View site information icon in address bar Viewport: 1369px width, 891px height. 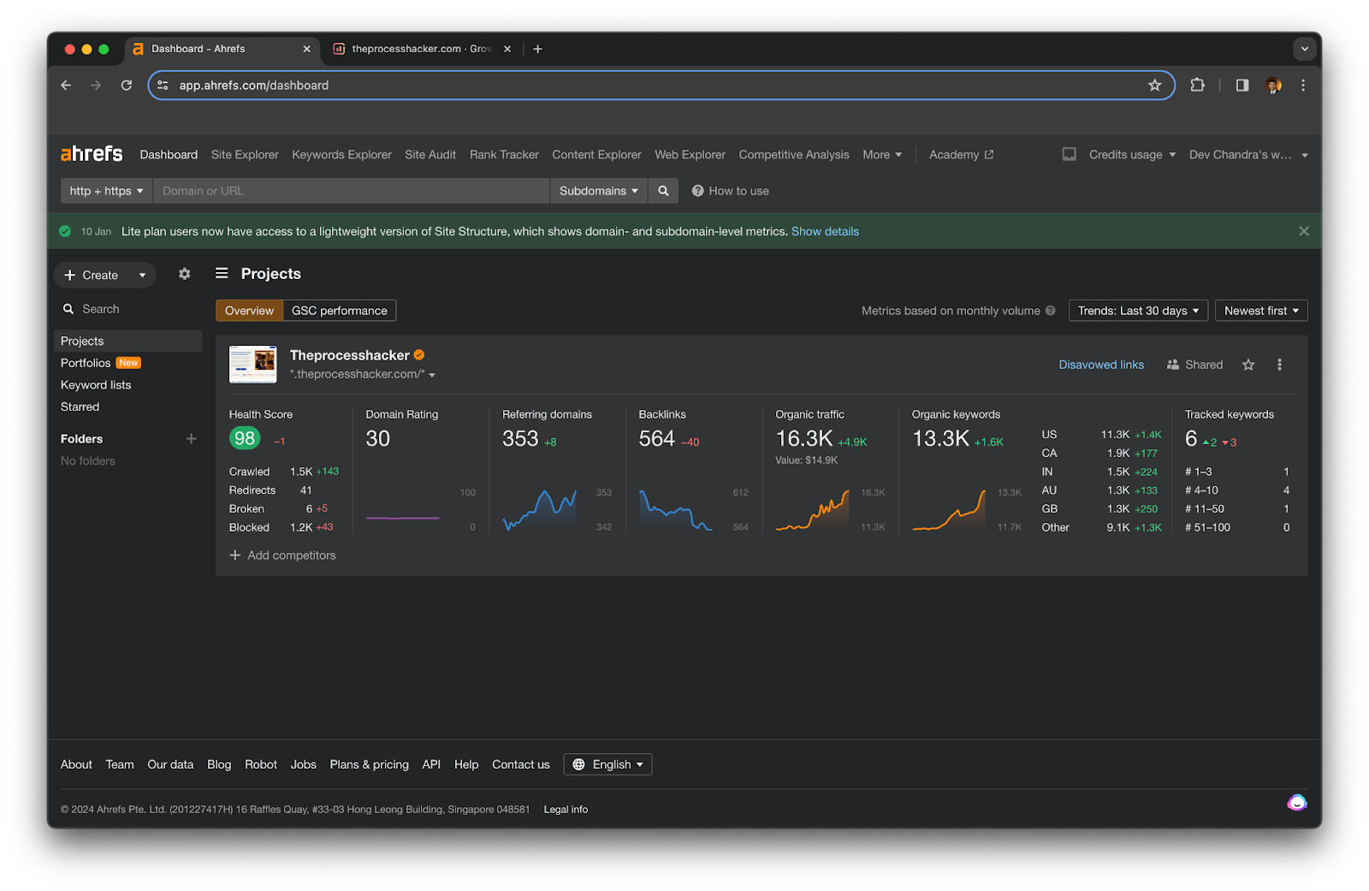click(163, 85)
